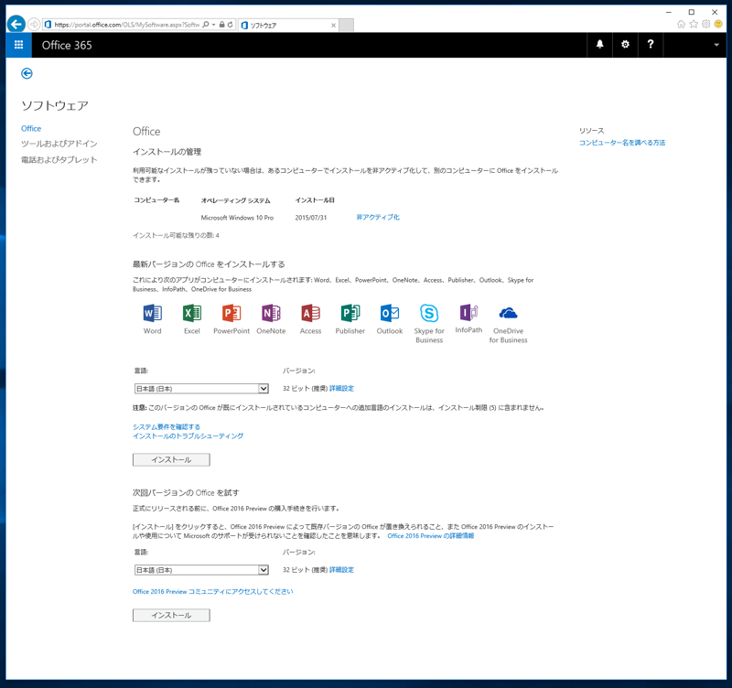Select Office in the left navigation
Image resolution: width=732 pixels, height=688 pixels.
31,128
